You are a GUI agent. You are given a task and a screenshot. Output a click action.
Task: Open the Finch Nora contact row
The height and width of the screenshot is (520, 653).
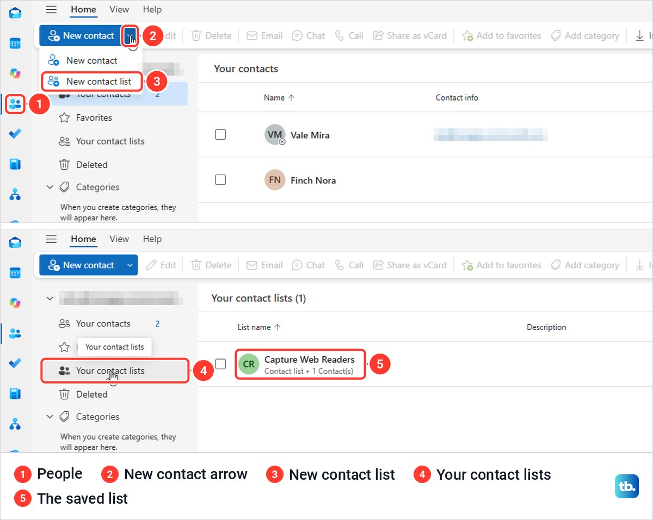click(x=425, y=180)
